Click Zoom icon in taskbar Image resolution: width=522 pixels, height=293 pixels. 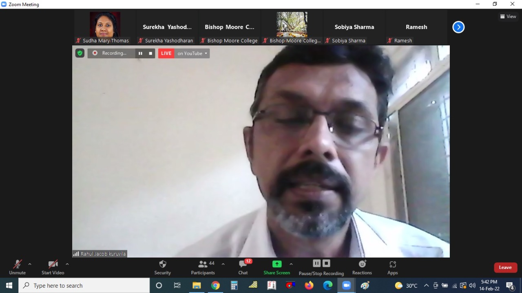pyautogui.click(x=347, y=285)
